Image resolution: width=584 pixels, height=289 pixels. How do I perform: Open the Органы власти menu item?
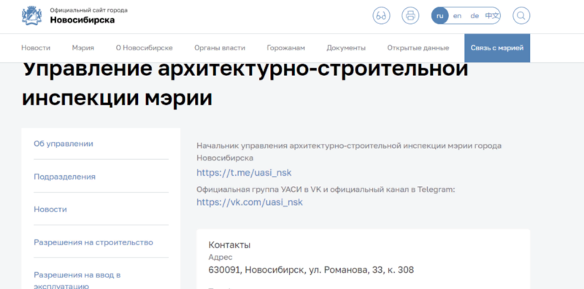(x=220, y=47)
